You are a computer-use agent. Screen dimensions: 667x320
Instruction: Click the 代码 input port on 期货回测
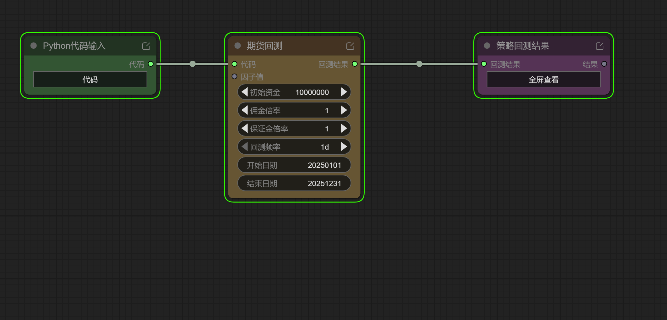click(234, 64)
